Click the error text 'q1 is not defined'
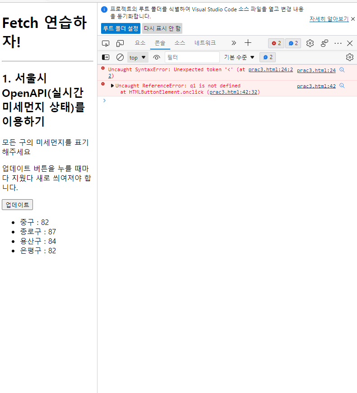The image size is (357, 393). coord(215,86)
